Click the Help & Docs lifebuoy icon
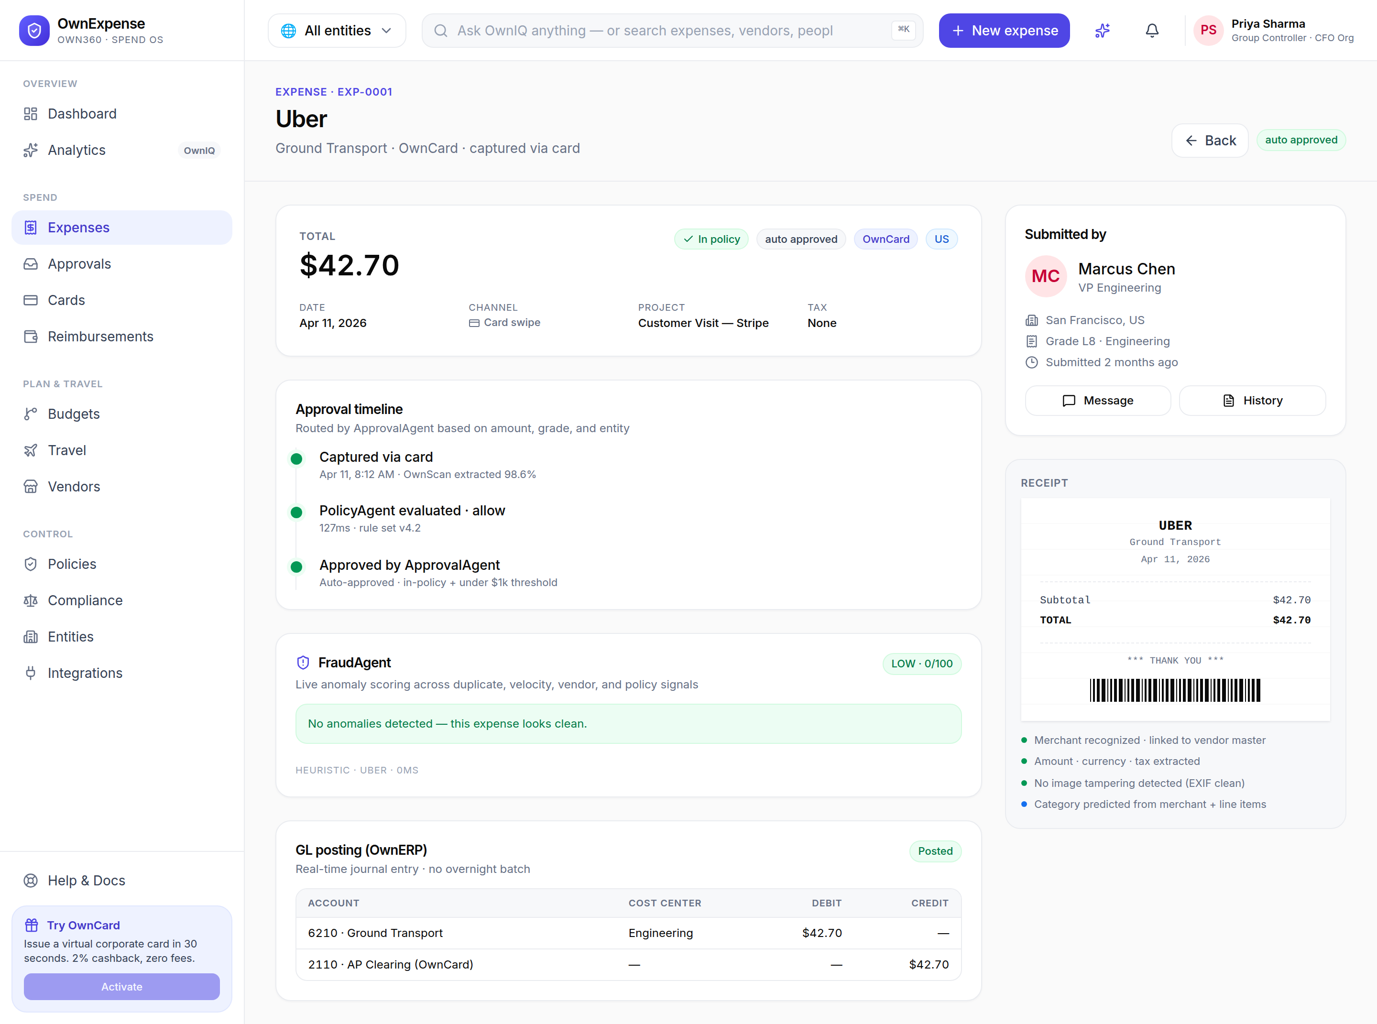The image size is (1377, 1024). pyautogui.click(x=31, y=881)
